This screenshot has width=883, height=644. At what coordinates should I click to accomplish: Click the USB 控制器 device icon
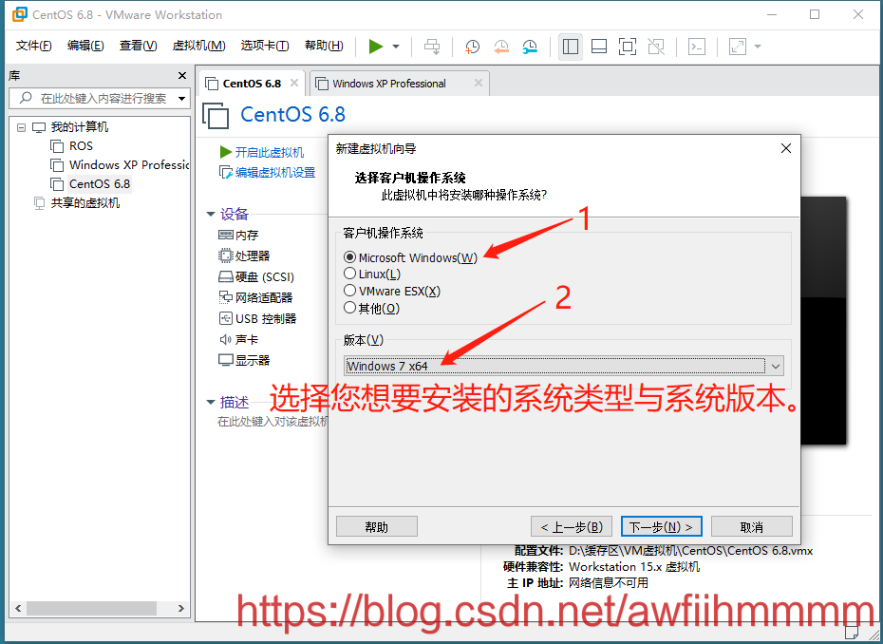coord(225,318)
